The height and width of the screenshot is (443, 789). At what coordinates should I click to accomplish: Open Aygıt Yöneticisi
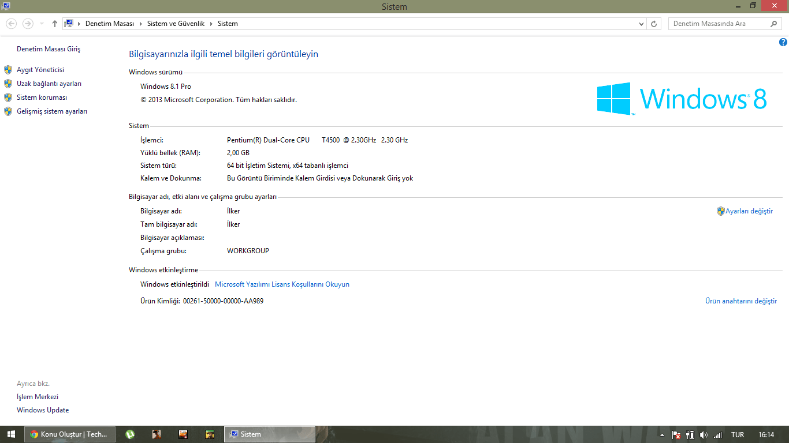click(x=40, y=70)
